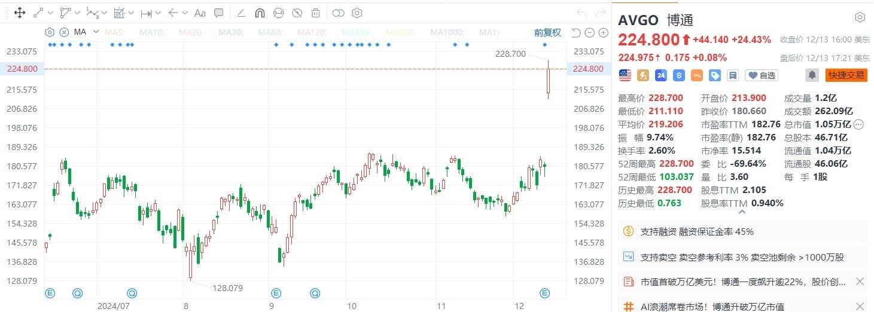Select the comment bubble note tool
Screen dimensions: 874x312
pyautogui.click(x=219, y=13)
